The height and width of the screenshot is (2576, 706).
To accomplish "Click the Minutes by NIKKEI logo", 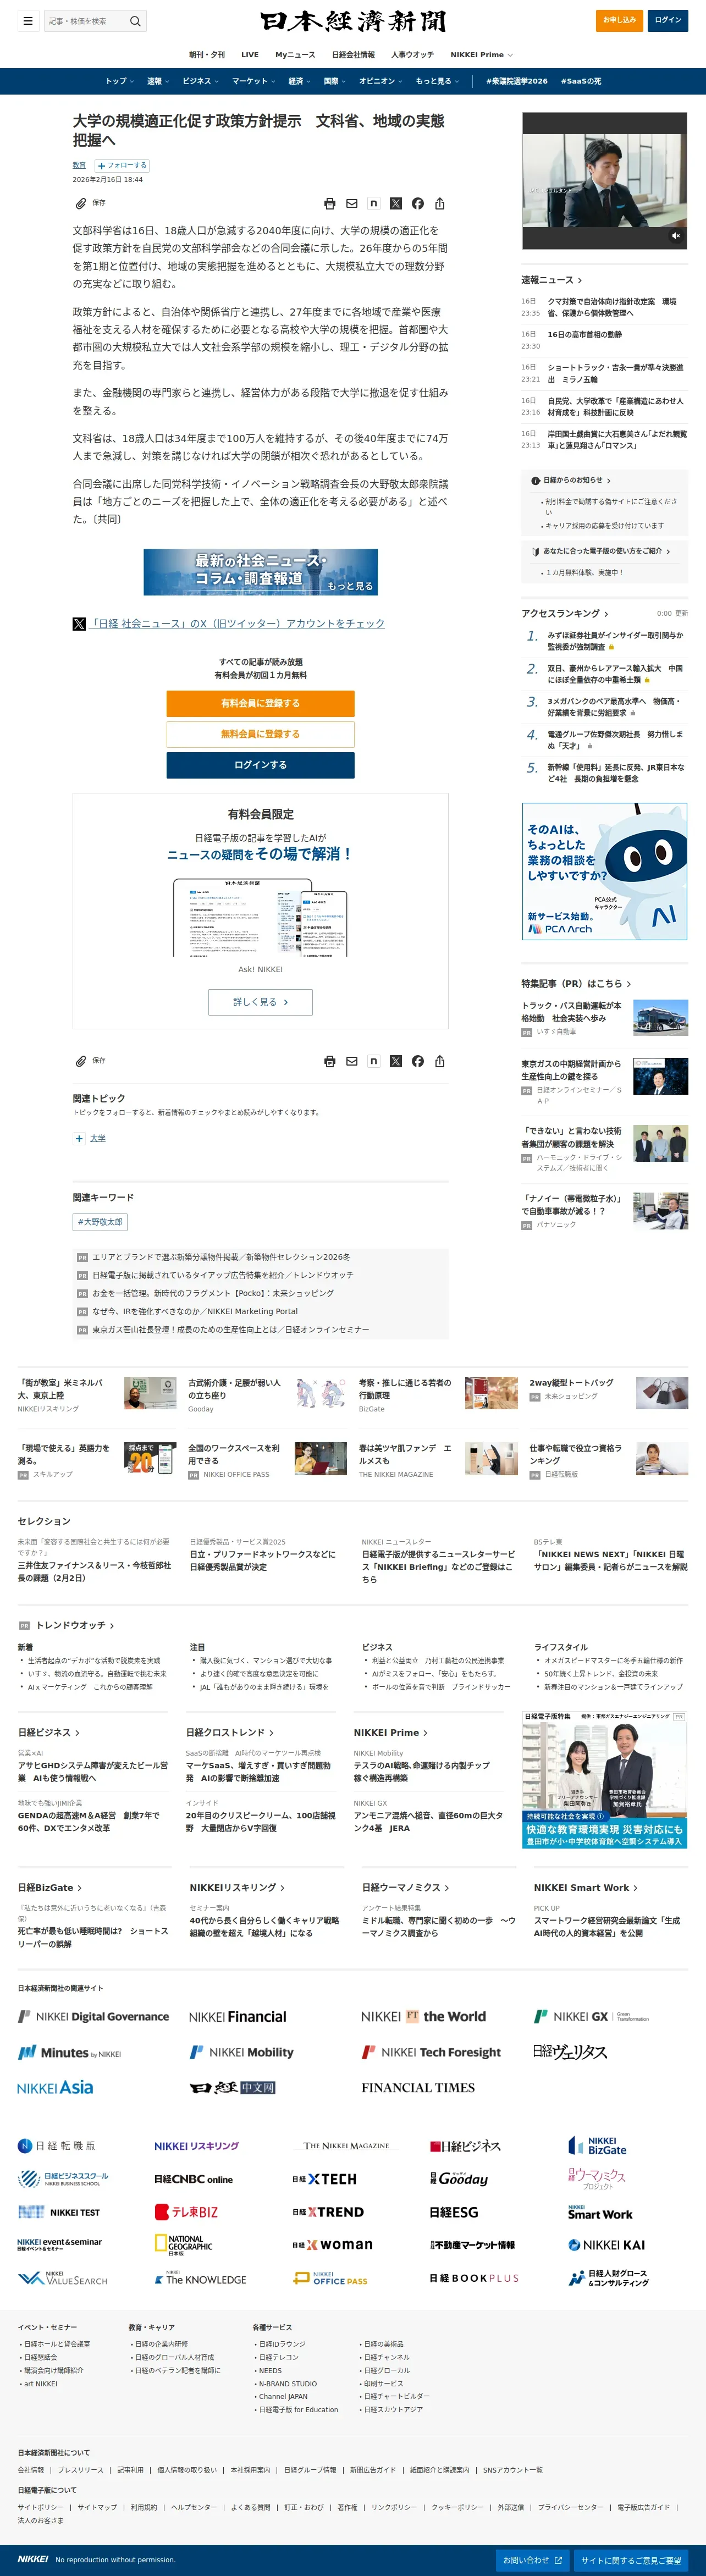I will click(69, 2052).
